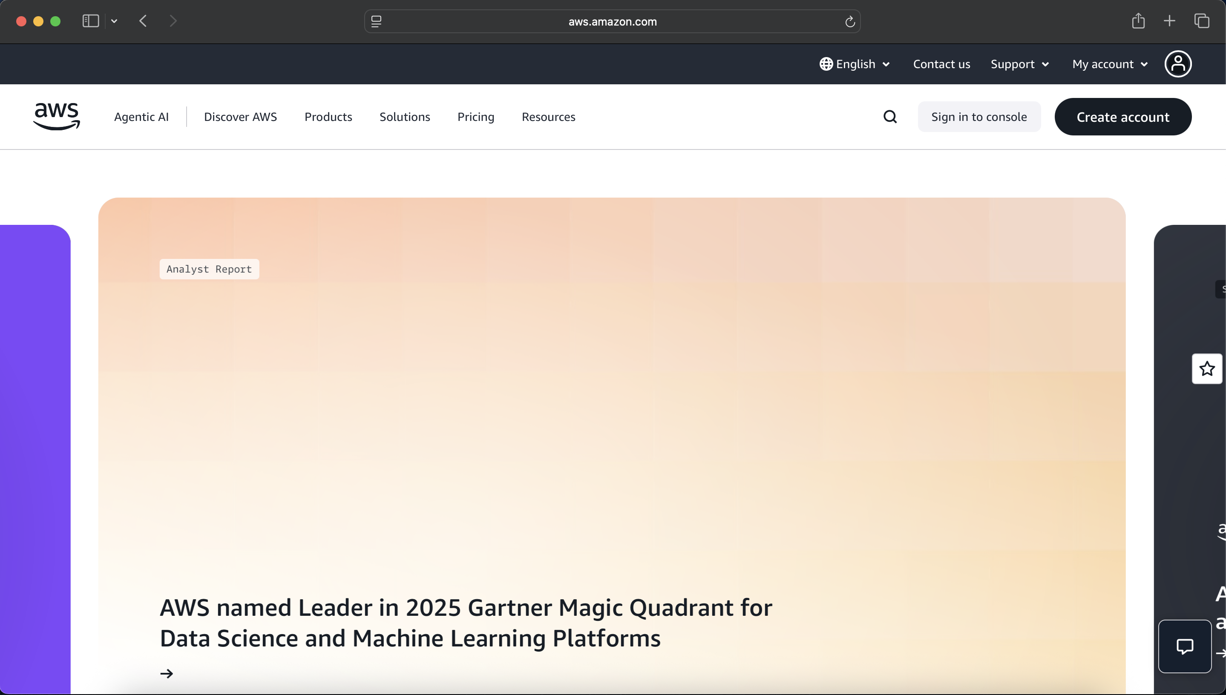Click the arrow under Gartner headline

167,674
